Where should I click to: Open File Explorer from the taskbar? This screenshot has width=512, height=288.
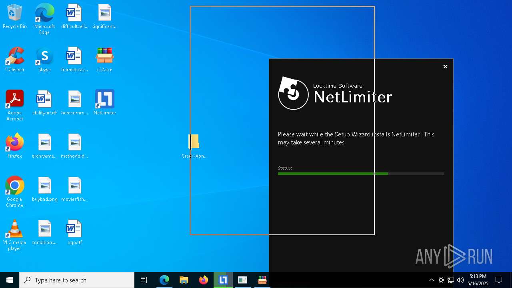tap(184, 280)
